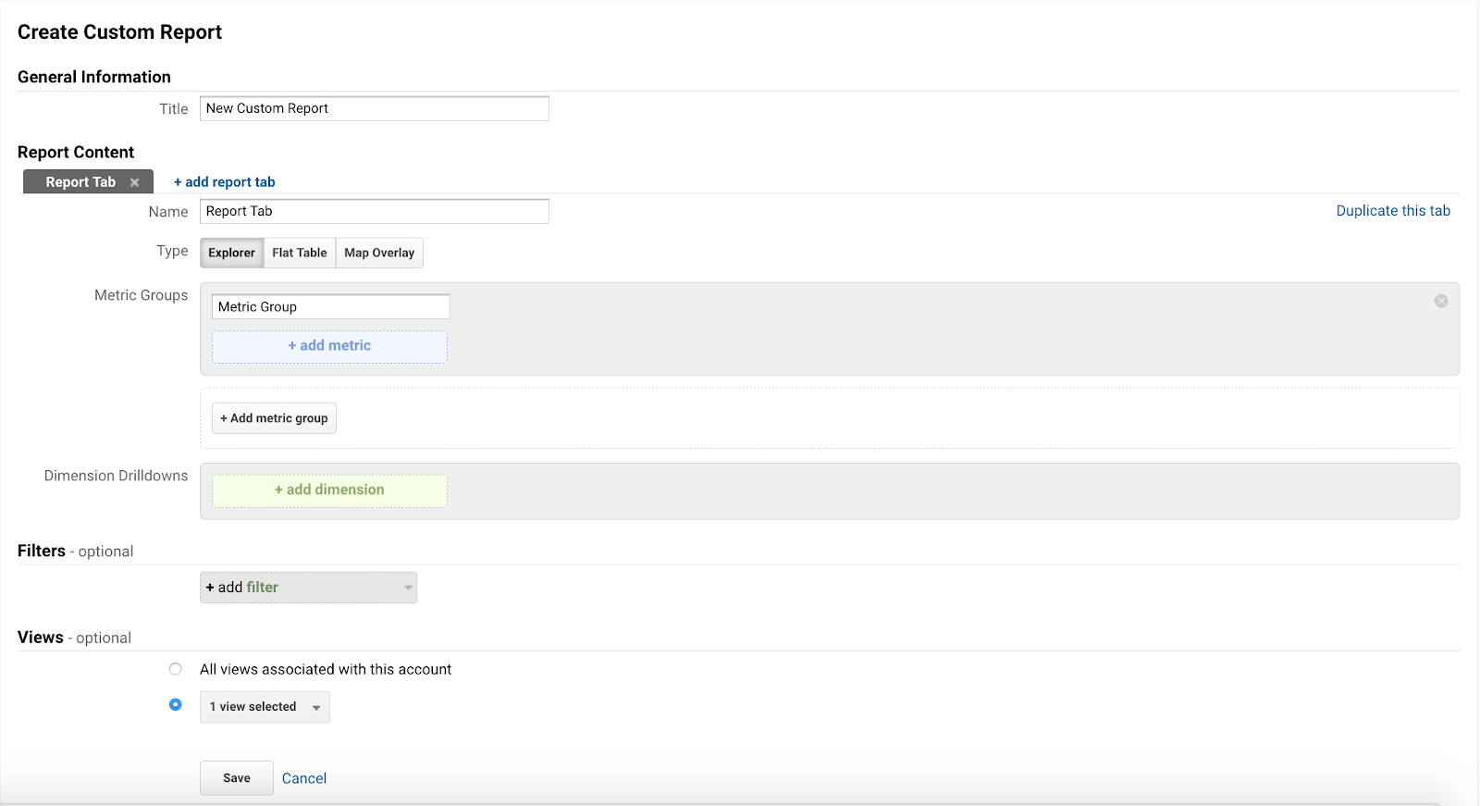Viewport: 1480px width, 806px height.
Task: Select the 1 view selected radio option
Action: pyautogui.click(x=176, y=705)
